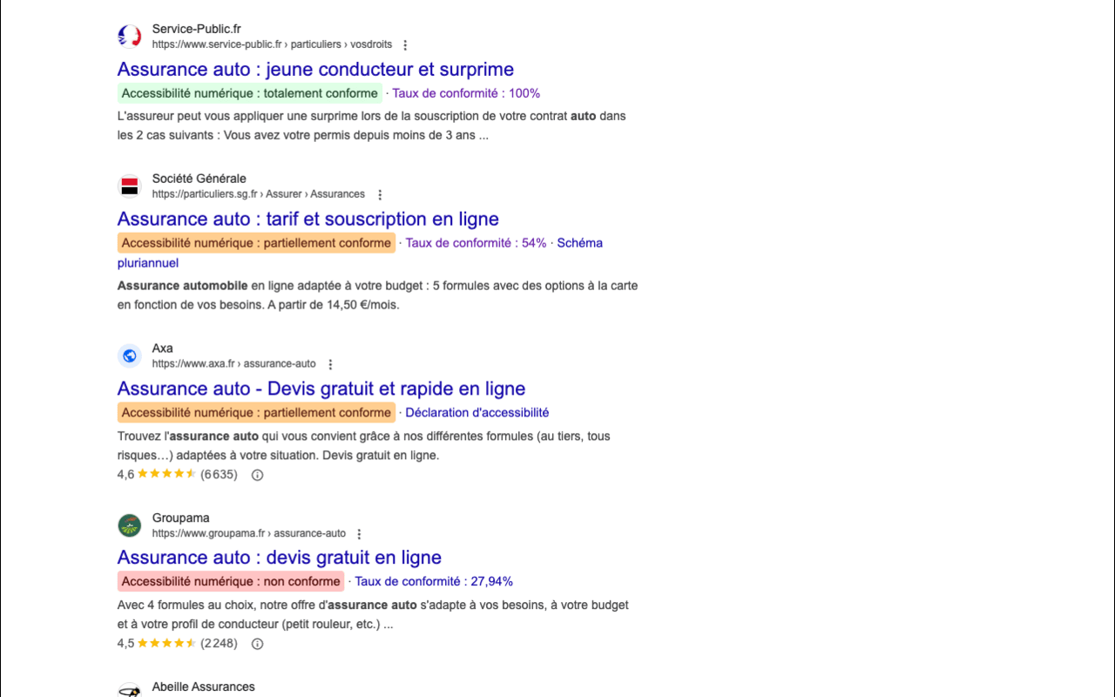
Task: Click the info icon beside Axa's star rating
Action: click(x=257, y=475)
